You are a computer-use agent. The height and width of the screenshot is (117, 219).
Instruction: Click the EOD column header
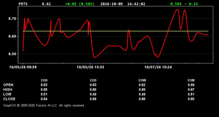pyautogui.click(x=93, y=80)
